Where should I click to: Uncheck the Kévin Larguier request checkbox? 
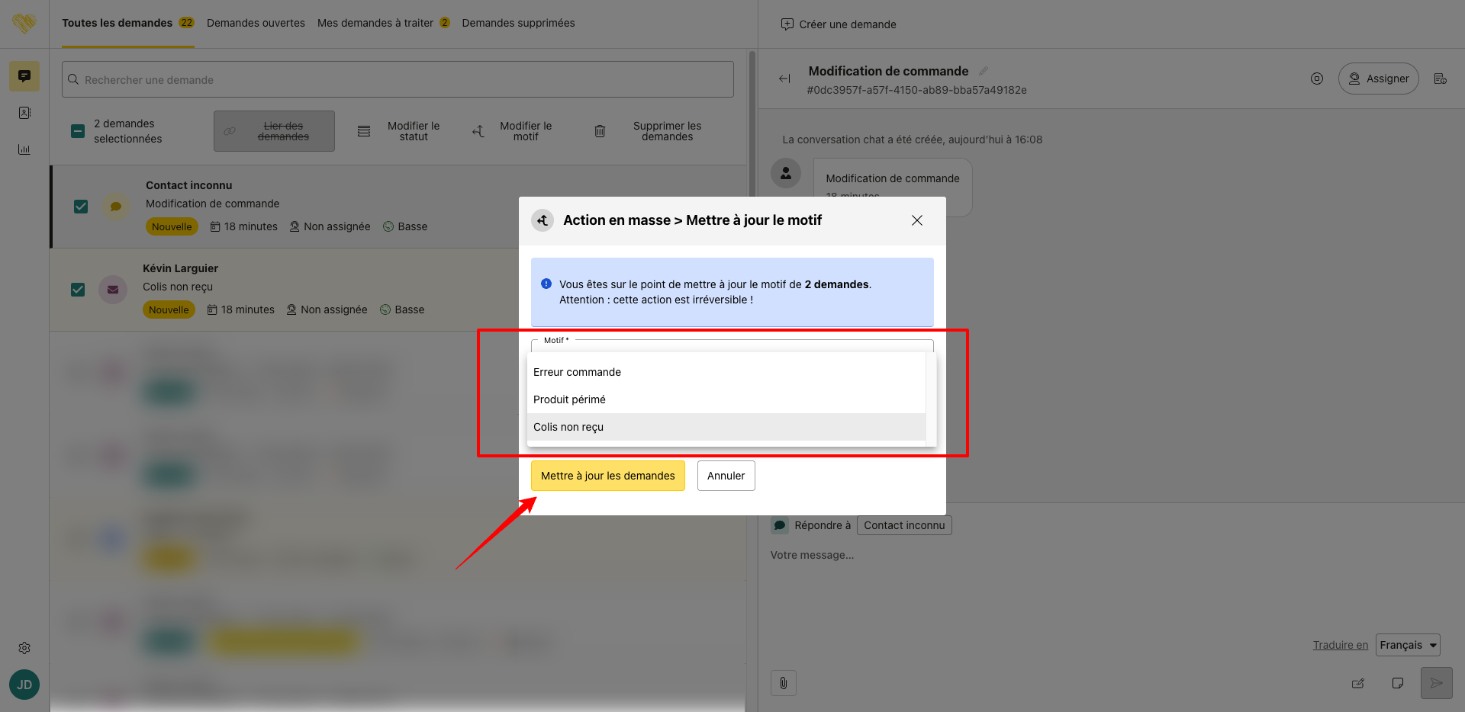[78, 290]
